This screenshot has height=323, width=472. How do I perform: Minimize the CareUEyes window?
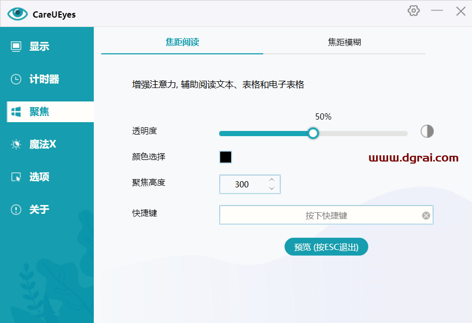437,11
